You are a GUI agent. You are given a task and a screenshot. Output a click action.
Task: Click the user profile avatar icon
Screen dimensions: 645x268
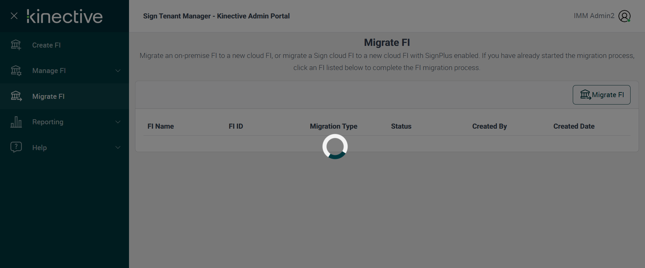[625, 16]
